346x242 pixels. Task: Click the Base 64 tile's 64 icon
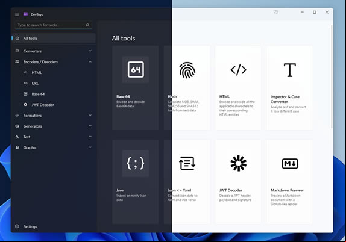[136, 70]
